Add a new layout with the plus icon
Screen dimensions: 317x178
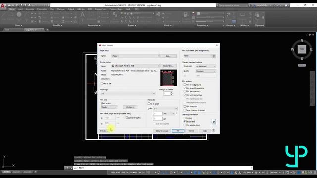35,172
